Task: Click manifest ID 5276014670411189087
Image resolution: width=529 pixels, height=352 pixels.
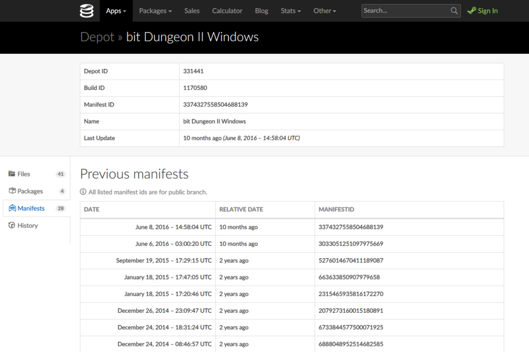Action: tap(351, 261)
